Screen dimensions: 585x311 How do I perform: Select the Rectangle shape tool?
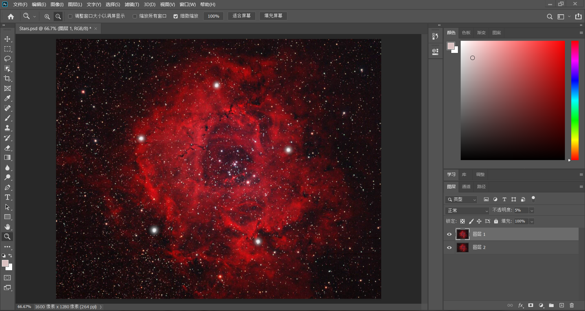coord(7,217)
